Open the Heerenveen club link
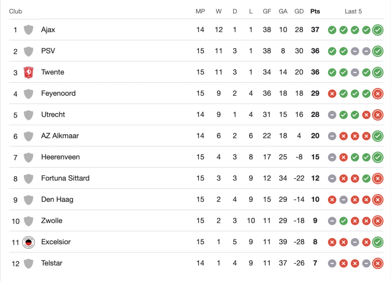Screen dimensions: 391x281 60,157
